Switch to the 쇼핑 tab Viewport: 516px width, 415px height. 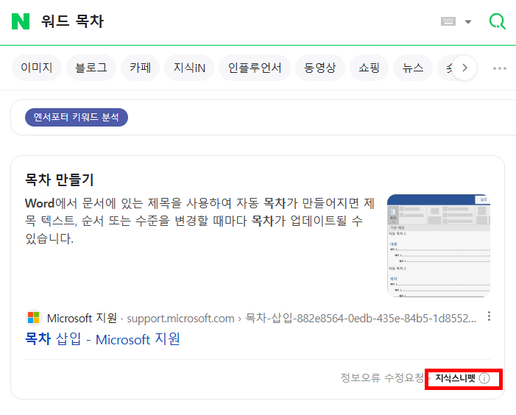pos(369,68)
